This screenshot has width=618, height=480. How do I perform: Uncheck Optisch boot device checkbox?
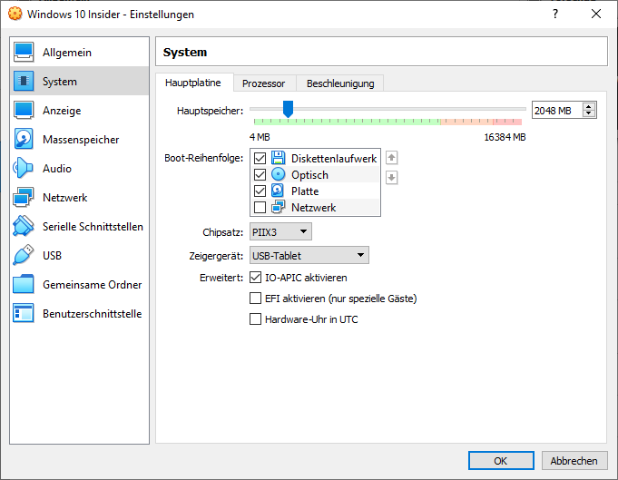coord(260,174)
